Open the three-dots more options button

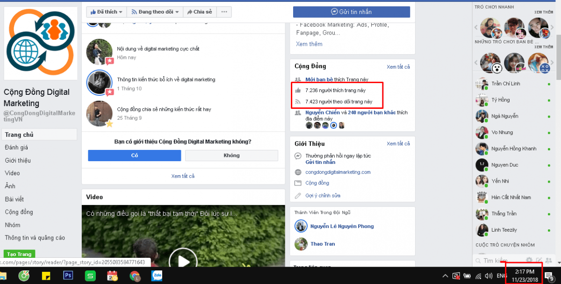pyautogui.click(x=224, y=12)
